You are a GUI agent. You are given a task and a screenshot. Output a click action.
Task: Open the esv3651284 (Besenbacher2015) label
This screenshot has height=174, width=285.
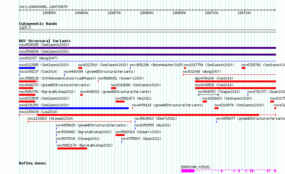(157, 65)
